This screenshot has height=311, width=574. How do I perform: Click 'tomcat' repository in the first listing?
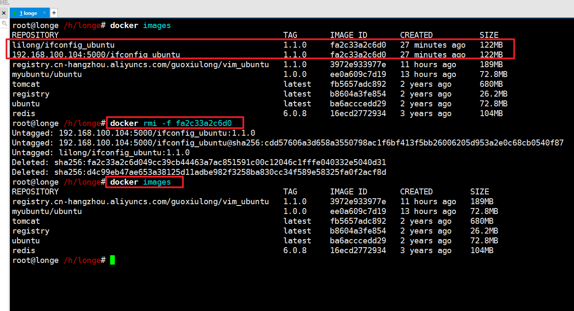coord(26,84)
